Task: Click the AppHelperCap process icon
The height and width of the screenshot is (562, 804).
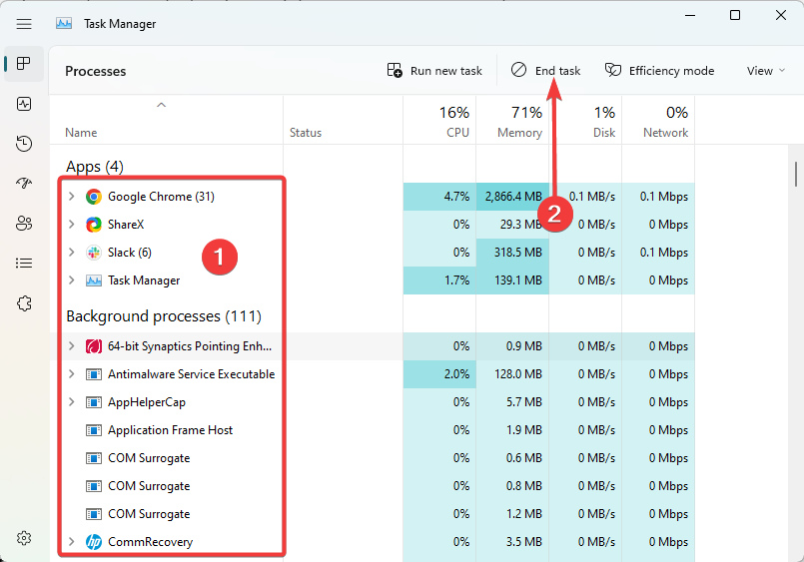Action: coord(93,402)
